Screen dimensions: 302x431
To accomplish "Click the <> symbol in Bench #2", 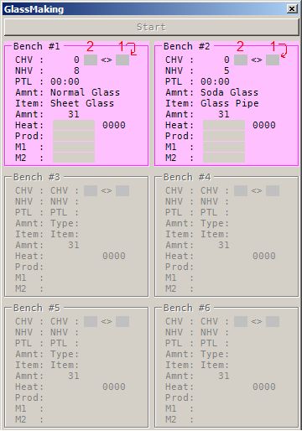I will pyautogui.click(x=257, y=60).
